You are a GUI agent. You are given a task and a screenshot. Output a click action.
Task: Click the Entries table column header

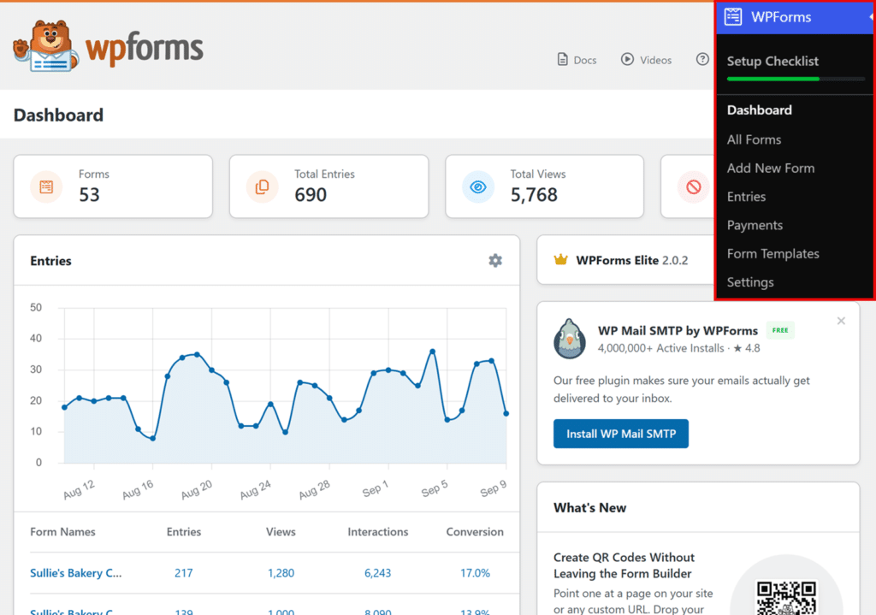[x=183, y=532]
